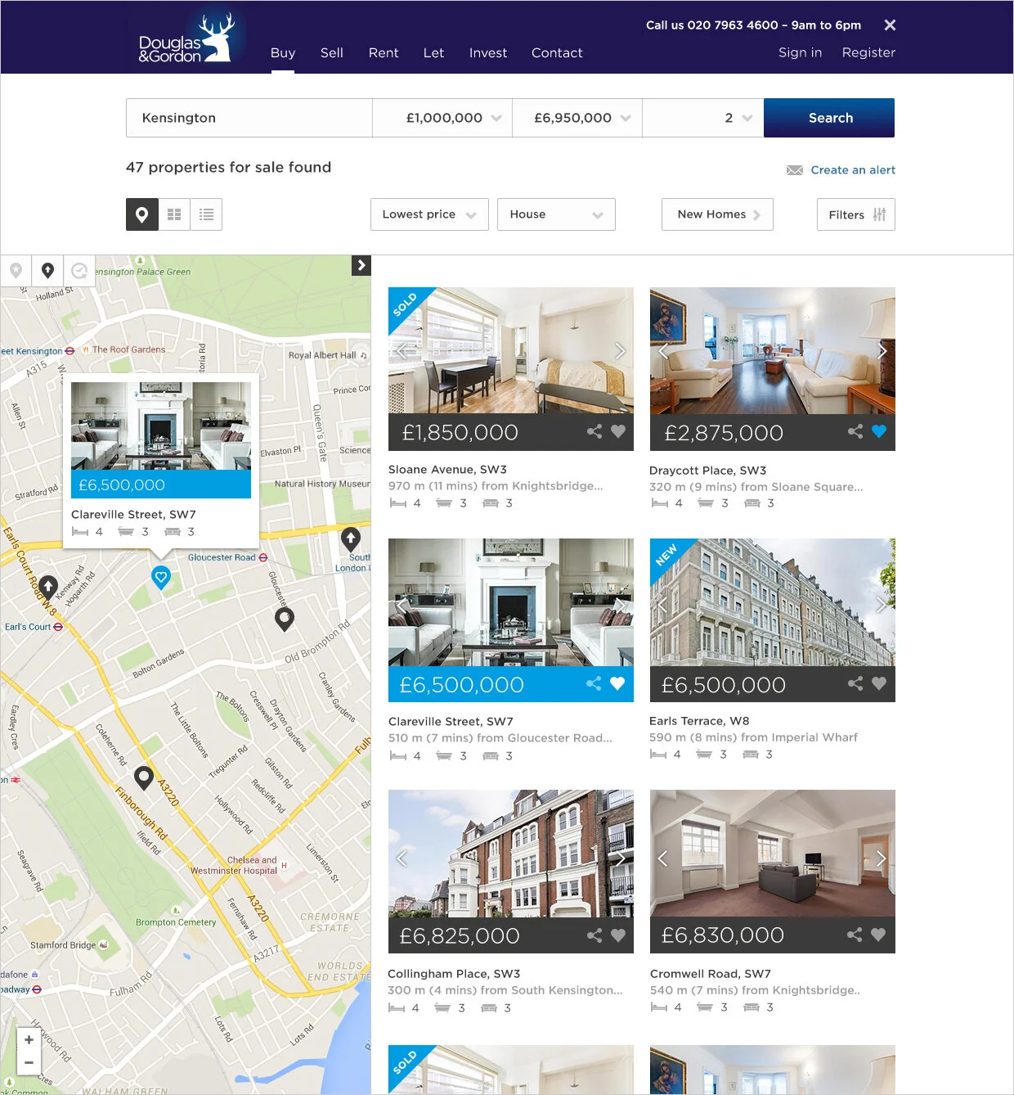Open the Clareville Street, SW7 listing title
Image resolution: width=1014 pixels, height=1095 pixels.
coord(451,722)
